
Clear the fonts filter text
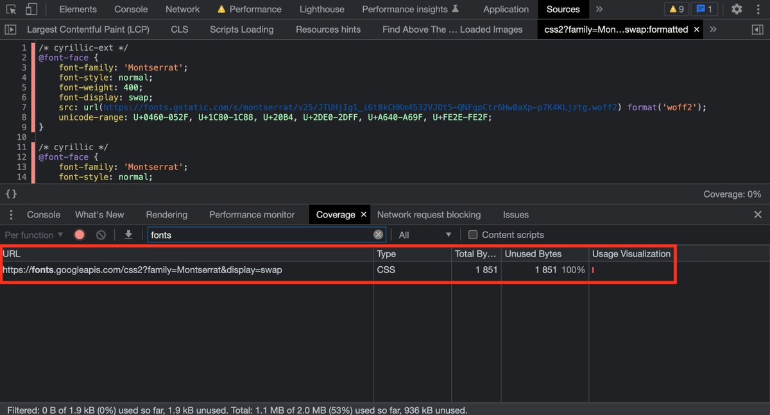coord(379,235)
